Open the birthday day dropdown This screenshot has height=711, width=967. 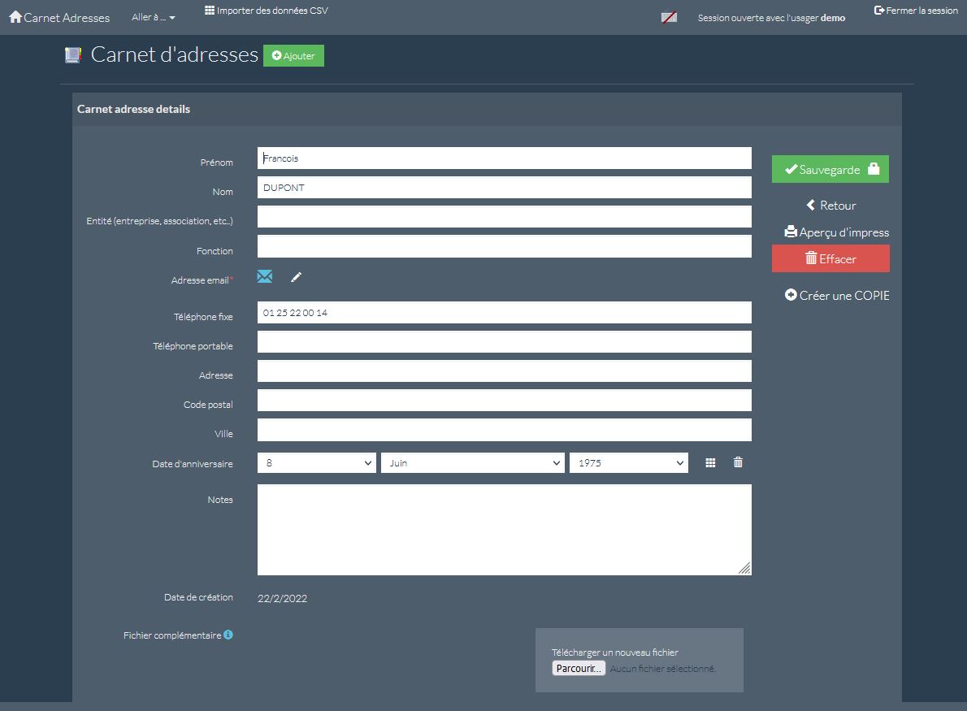[317, 462]
